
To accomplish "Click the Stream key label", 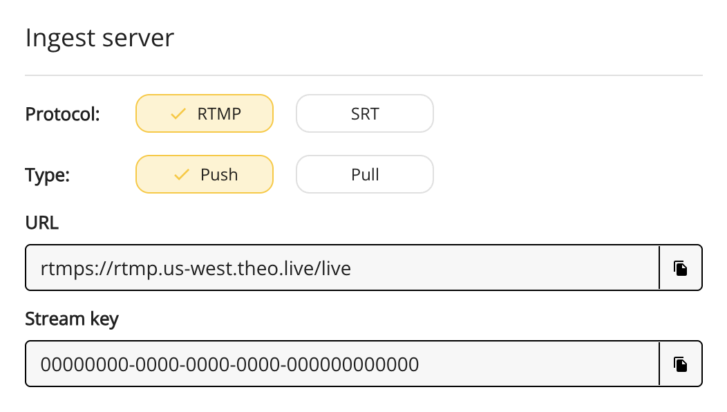I will click(x=72, y=319).
